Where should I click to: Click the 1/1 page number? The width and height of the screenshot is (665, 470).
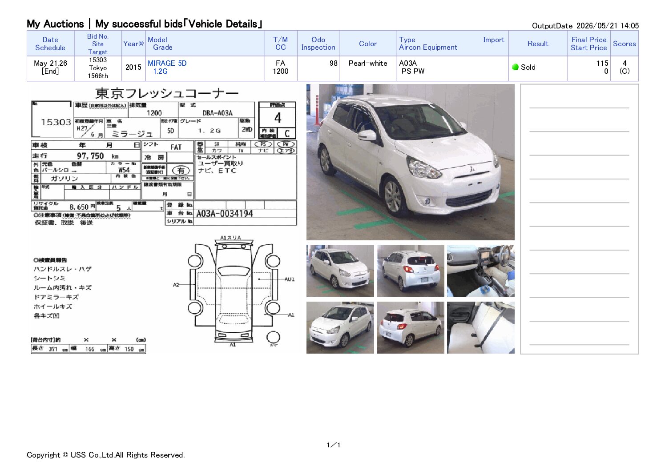pos(333,445)
